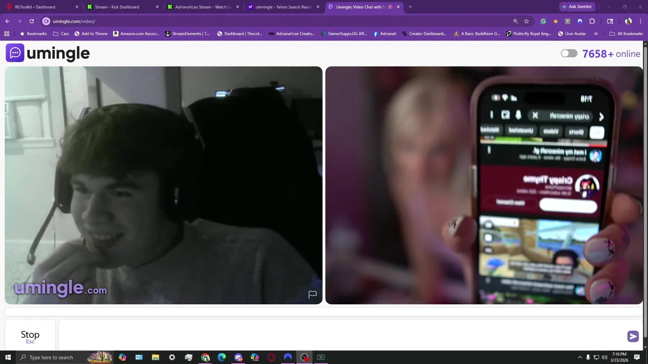Click the Umingle logo icon

(15, 53)
